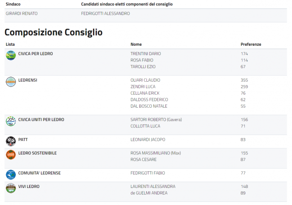Select councillor Trentini Dario
The height and width of the screenshot is (205, 292).
146,54
